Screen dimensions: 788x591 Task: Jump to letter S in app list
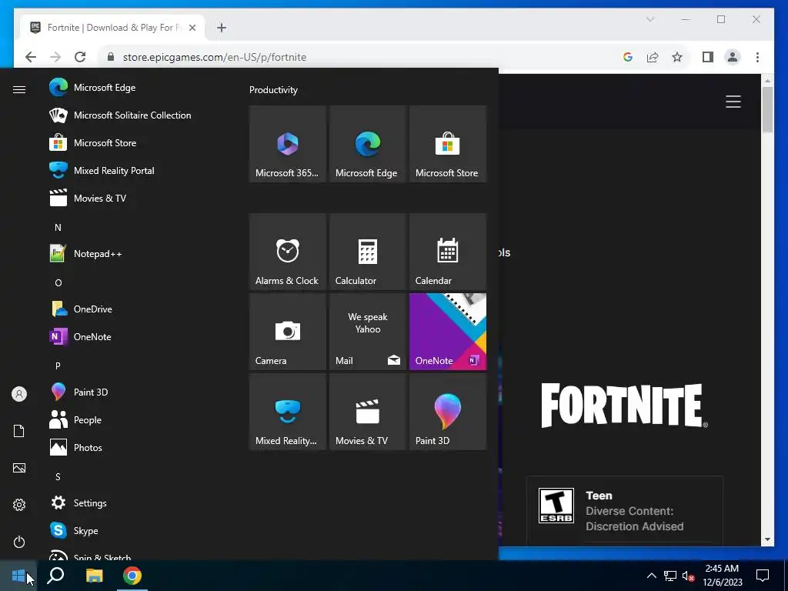pyautogui.click(x=58, y=477)
